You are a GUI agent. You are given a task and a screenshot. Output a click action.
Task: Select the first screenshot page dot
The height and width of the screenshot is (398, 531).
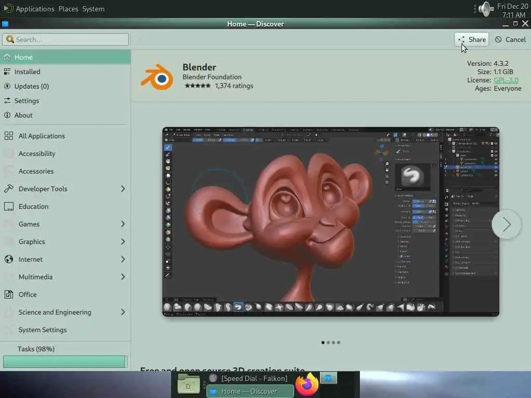click(323, 343)
